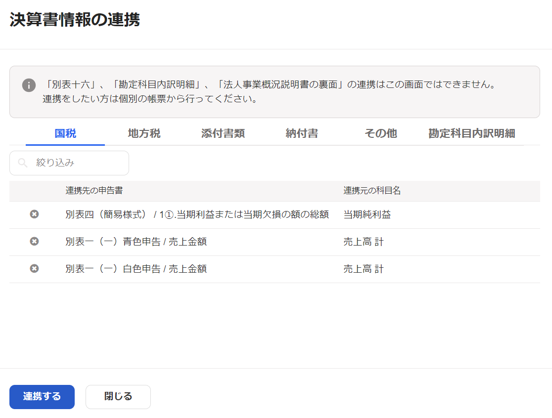This screenshot has height=418, width=552.
Task: Click the 閉じる button
Action: click(x=118, y=397)
